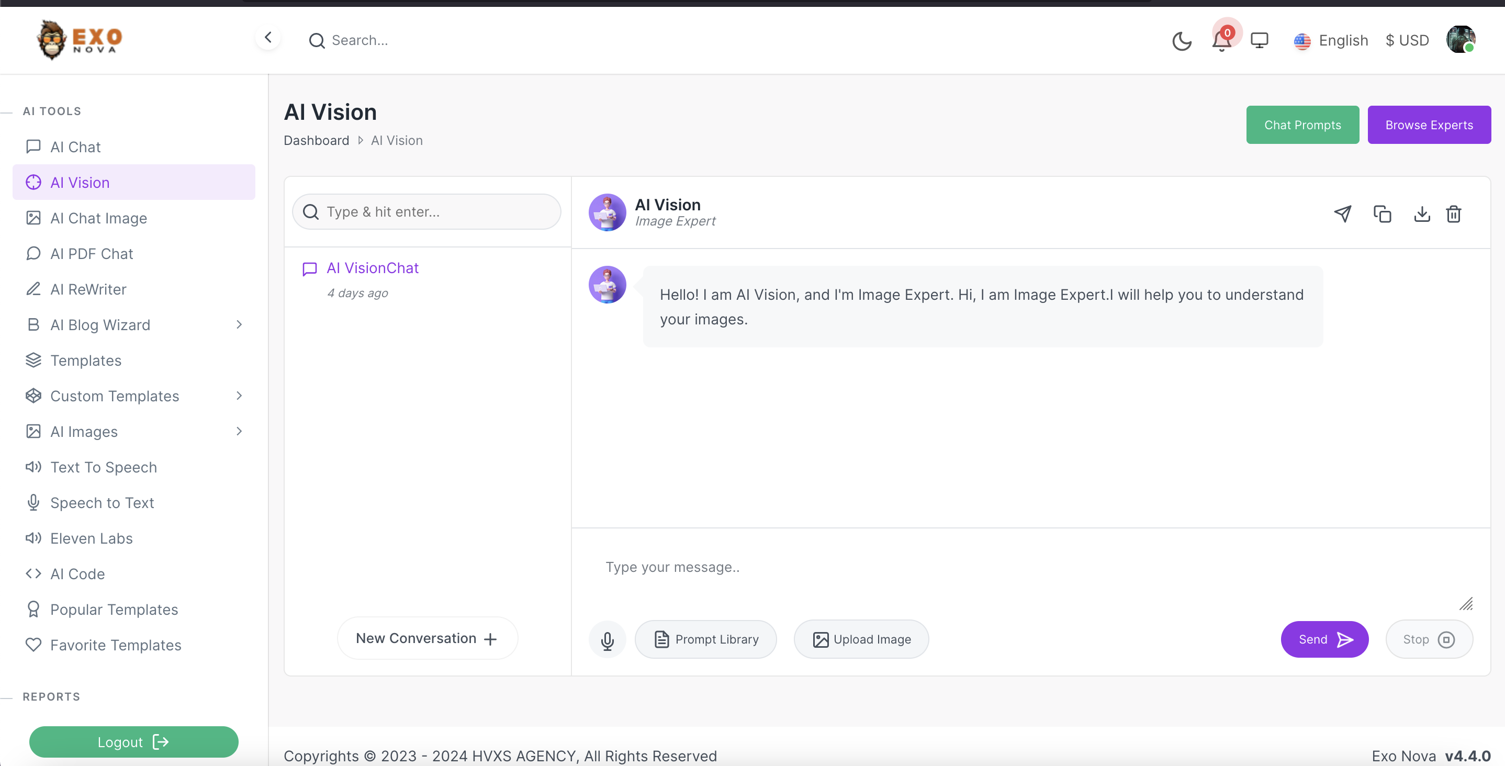
Task: Click the copy conversation icon
Action: coord(1382,214)
